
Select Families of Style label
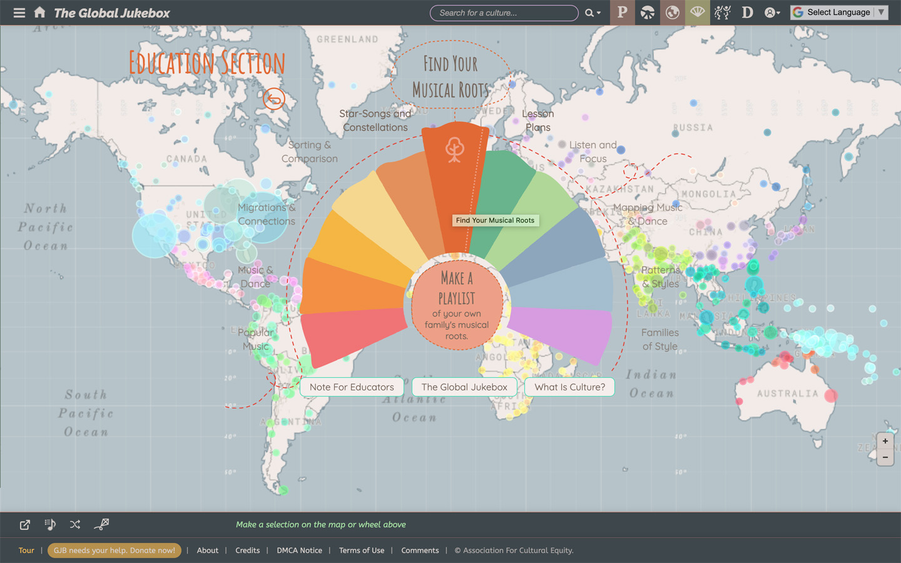[x=660, y=339]
